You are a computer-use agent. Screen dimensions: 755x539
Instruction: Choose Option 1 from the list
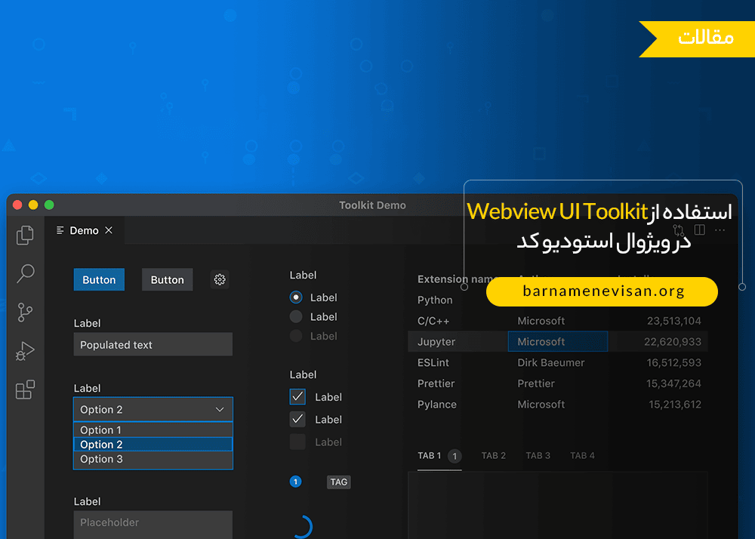(x=153, y=430)
